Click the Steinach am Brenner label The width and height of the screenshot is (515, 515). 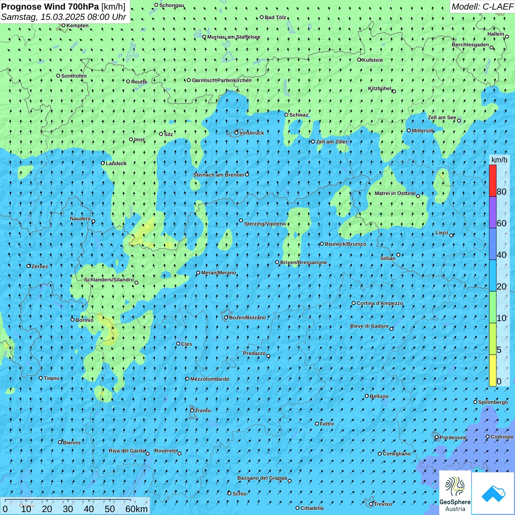point(219,175)
